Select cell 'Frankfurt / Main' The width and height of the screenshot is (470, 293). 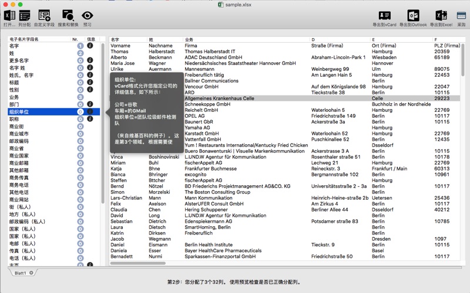390,169
